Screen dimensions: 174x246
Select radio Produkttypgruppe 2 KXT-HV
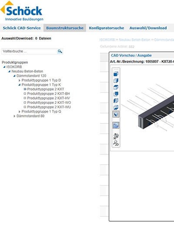25,98
